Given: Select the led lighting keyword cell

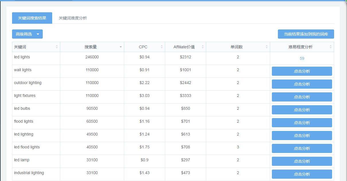Looking at the screenshot, I should tap(24, 134).
